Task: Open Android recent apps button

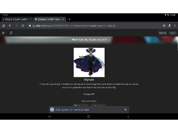Action: [x=50, y=116]
